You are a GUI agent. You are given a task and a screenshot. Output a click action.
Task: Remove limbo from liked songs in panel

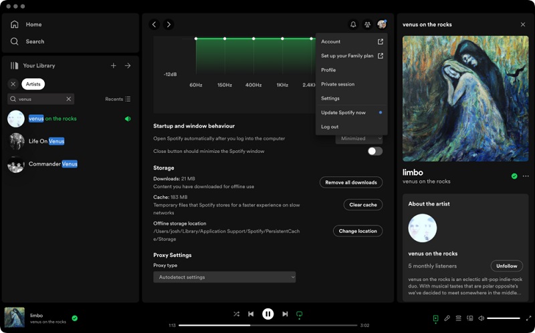click(x=514, y=176)
